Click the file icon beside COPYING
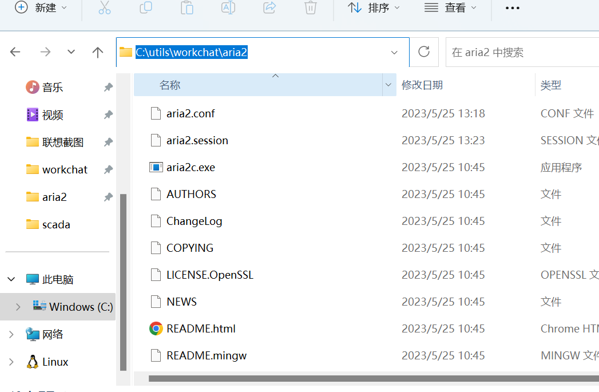 (x=156, y=248)
